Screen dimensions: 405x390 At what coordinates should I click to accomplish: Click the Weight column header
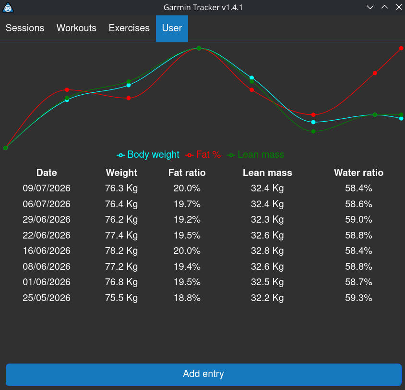[121, 173]
